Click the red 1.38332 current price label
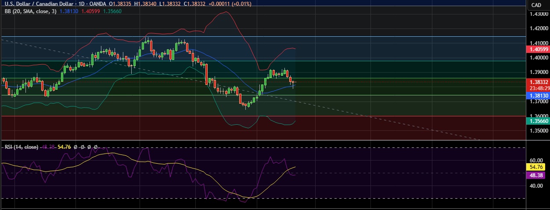 [538, 82]
